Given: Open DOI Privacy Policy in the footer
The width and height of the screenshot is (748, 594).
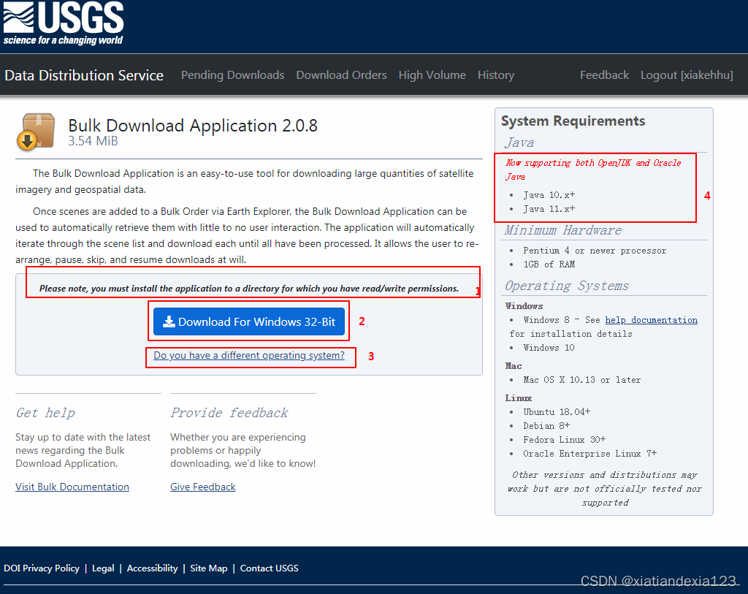Looking at the screenshot, I should (42, 568).
